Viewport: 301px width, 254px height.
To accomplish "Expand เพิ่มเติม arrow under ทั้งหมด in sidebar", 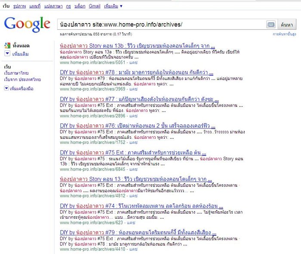I will 7,54.
